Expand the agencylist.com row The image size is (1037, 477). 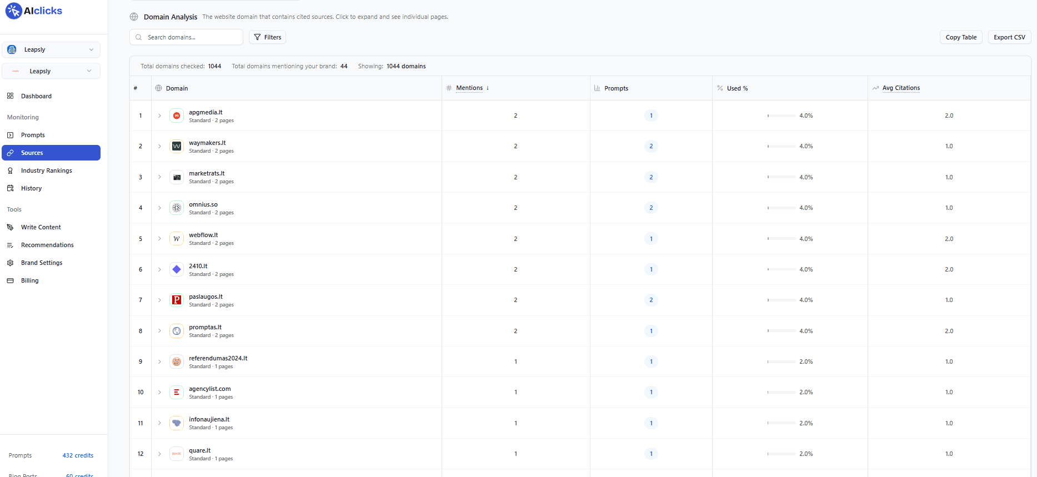coord(159,392)
